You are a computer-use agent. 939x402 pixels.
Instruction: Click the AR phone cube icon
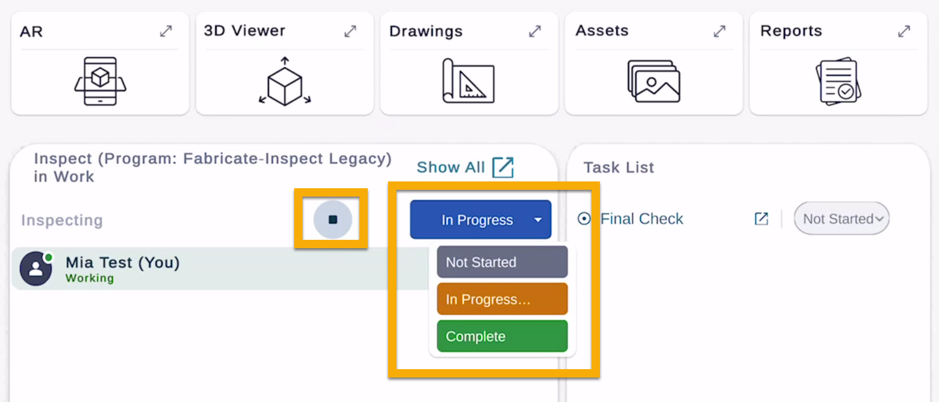(100, 81)
